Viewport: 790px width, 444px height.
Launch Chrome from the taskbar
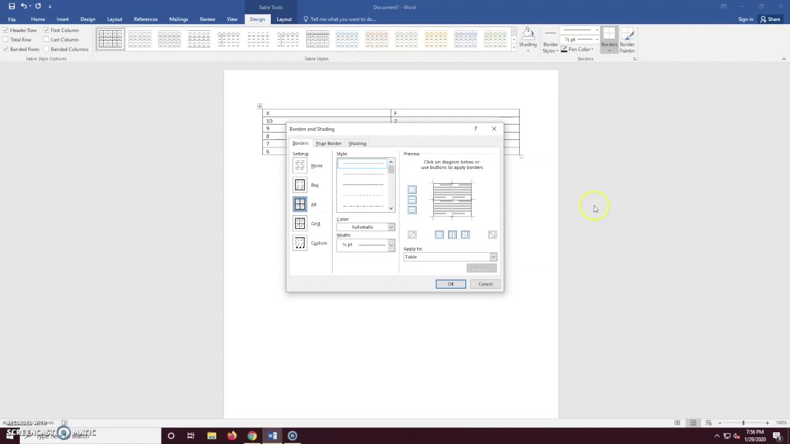[x=252, y=436]
